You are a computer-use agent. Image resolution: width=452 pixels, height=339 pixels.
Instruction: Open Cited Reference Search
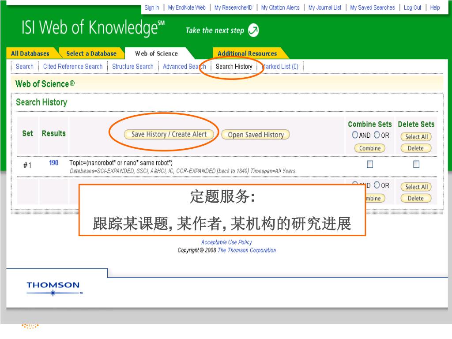pos(73,67)
